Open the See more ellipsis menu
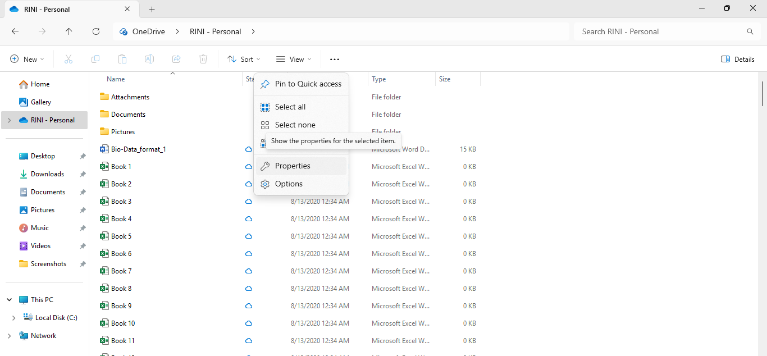 click(335, 59)
